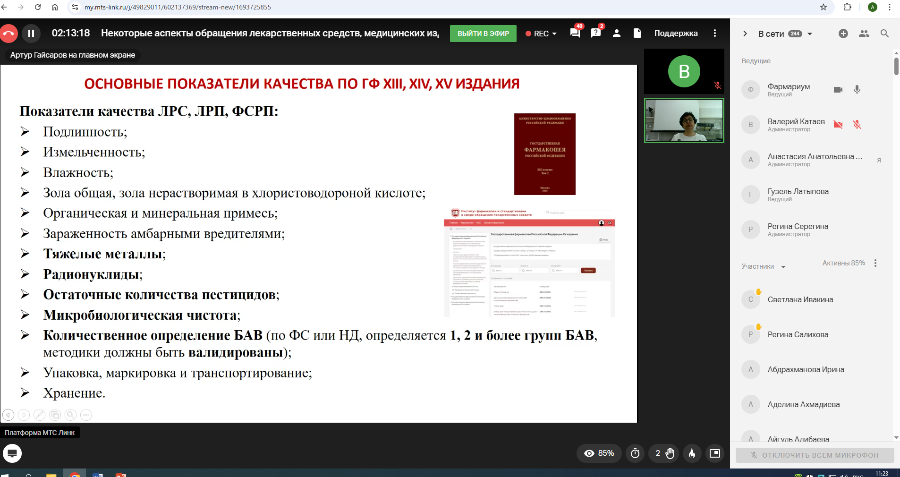Click the screen share monitor button
Screen dimensions: 900x477
12,453
